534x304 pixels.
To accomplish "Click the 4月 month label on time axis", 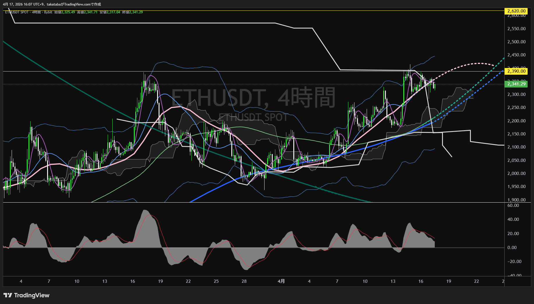I will pos(281,281).
